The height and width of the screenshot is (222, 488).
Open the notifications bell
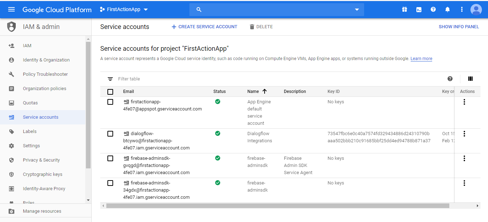point(448,10)
